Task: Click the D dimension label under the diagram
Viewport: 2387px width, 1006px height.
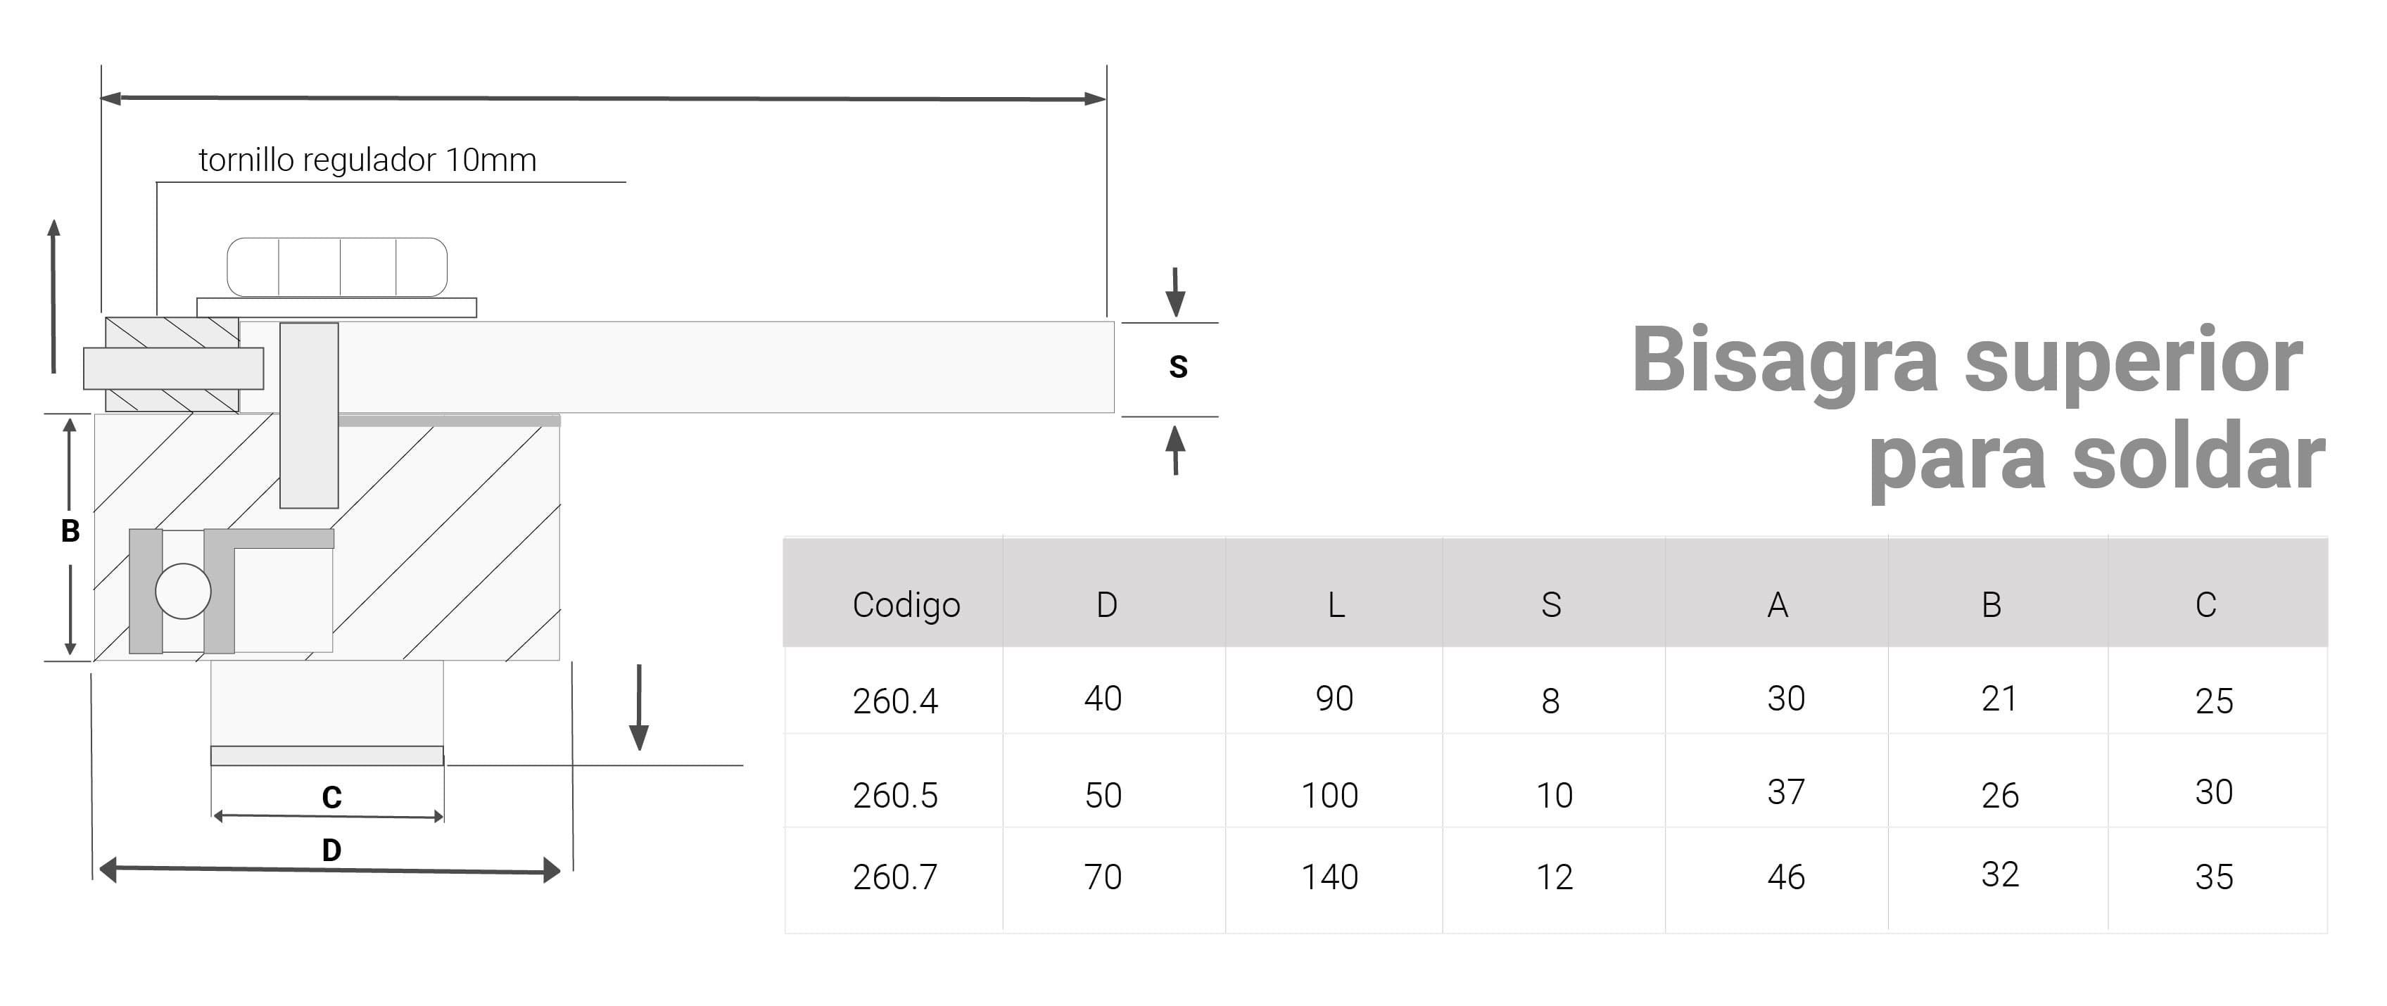Action: point(331,849)
